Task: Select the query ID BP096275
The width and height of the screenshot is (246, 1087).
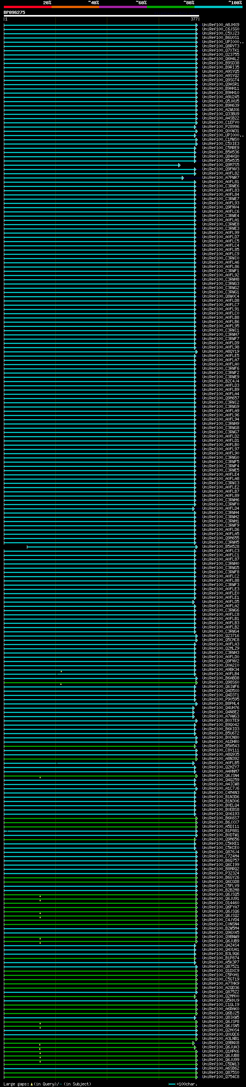Action: coord(14,13)
